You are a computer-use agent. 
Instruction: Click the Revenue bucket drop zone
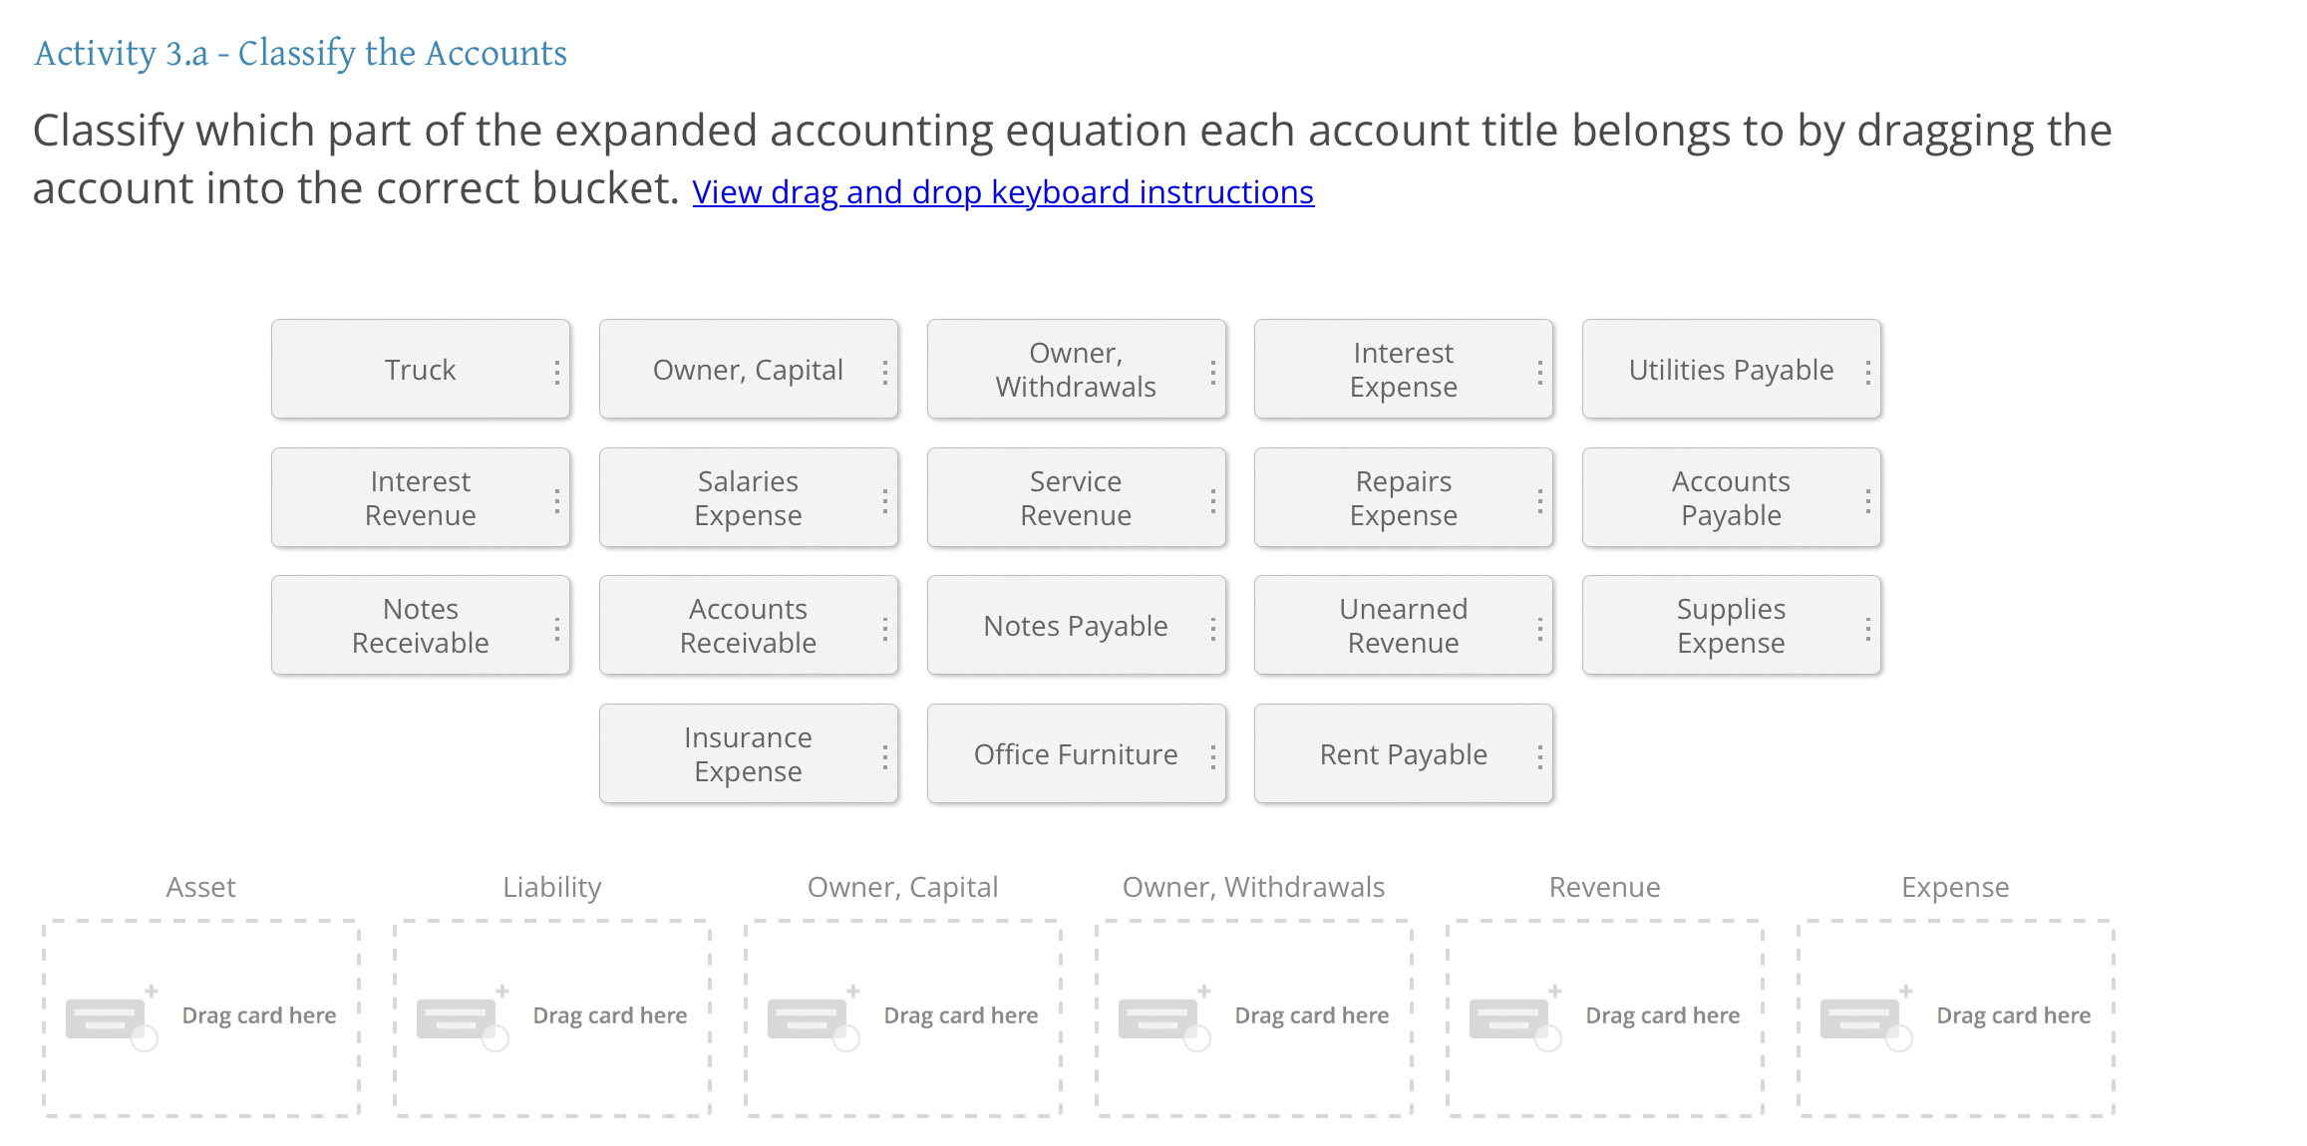pyautogui.click(x=1604, y=1017)
